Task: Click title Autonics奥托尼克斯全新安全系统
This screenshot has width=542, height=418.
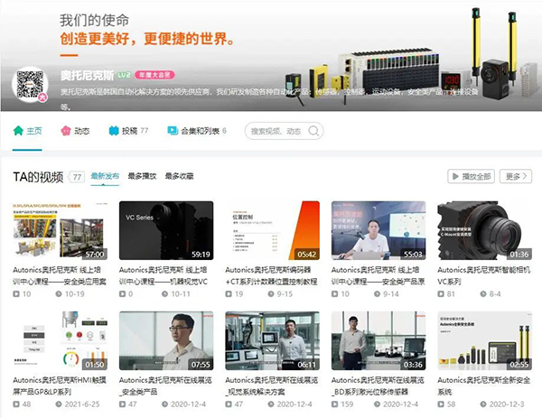Action: click(484, 385)
